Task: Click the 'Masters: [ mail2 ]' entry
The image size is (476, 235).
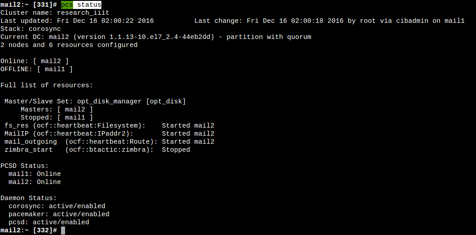Action: (x=57, y=109)
